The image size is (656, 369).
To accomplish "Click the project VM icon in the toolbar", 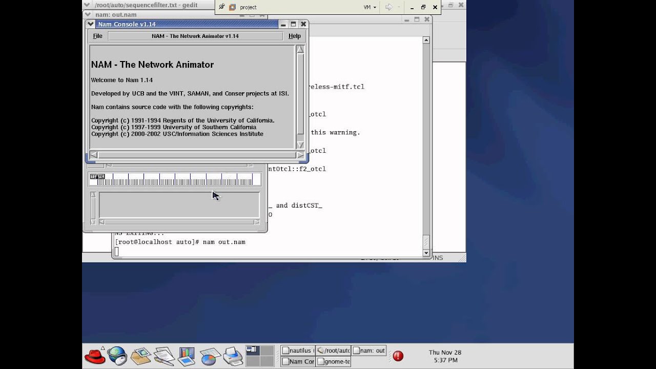I will point(233,7).
